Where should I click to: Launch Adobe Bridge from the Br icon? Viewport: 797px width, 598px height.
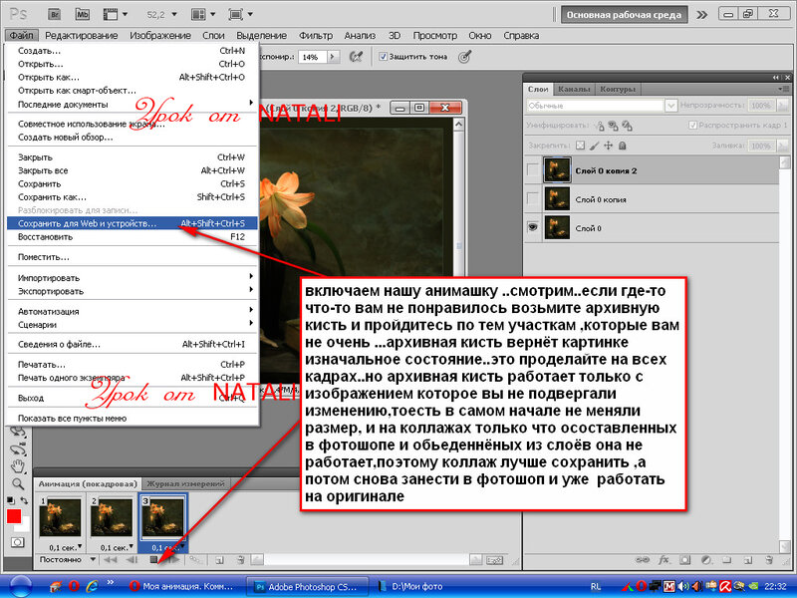tap(54, 15)
